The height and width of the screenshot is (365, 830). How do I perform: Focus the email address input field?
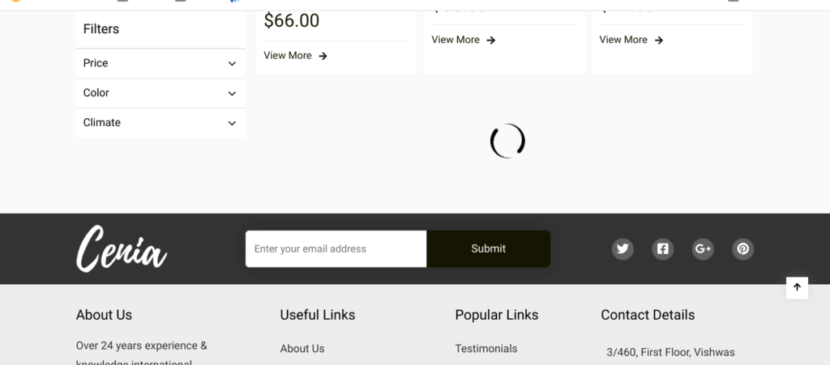pyautogui.click(x=336, y=248)
